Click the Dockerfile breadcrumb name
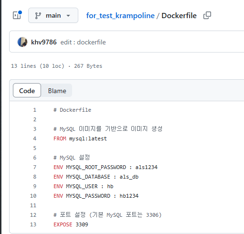The width and height of the screenshot is (244, 234). click(x=179, y=16)
